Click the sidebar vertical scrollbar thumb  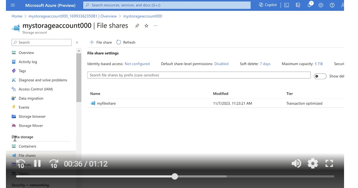79,78
